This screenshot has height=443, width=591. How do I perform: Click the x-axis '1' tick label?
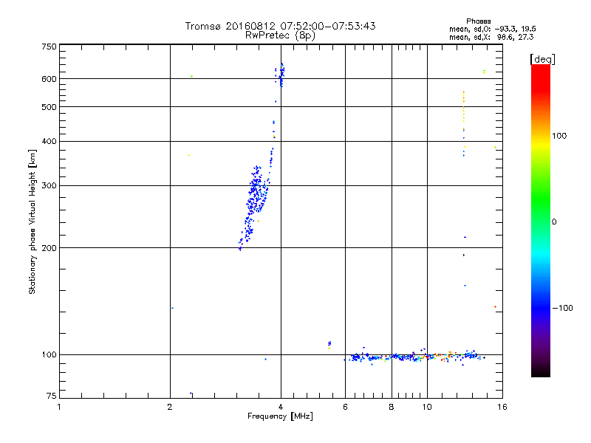(59, 407)
